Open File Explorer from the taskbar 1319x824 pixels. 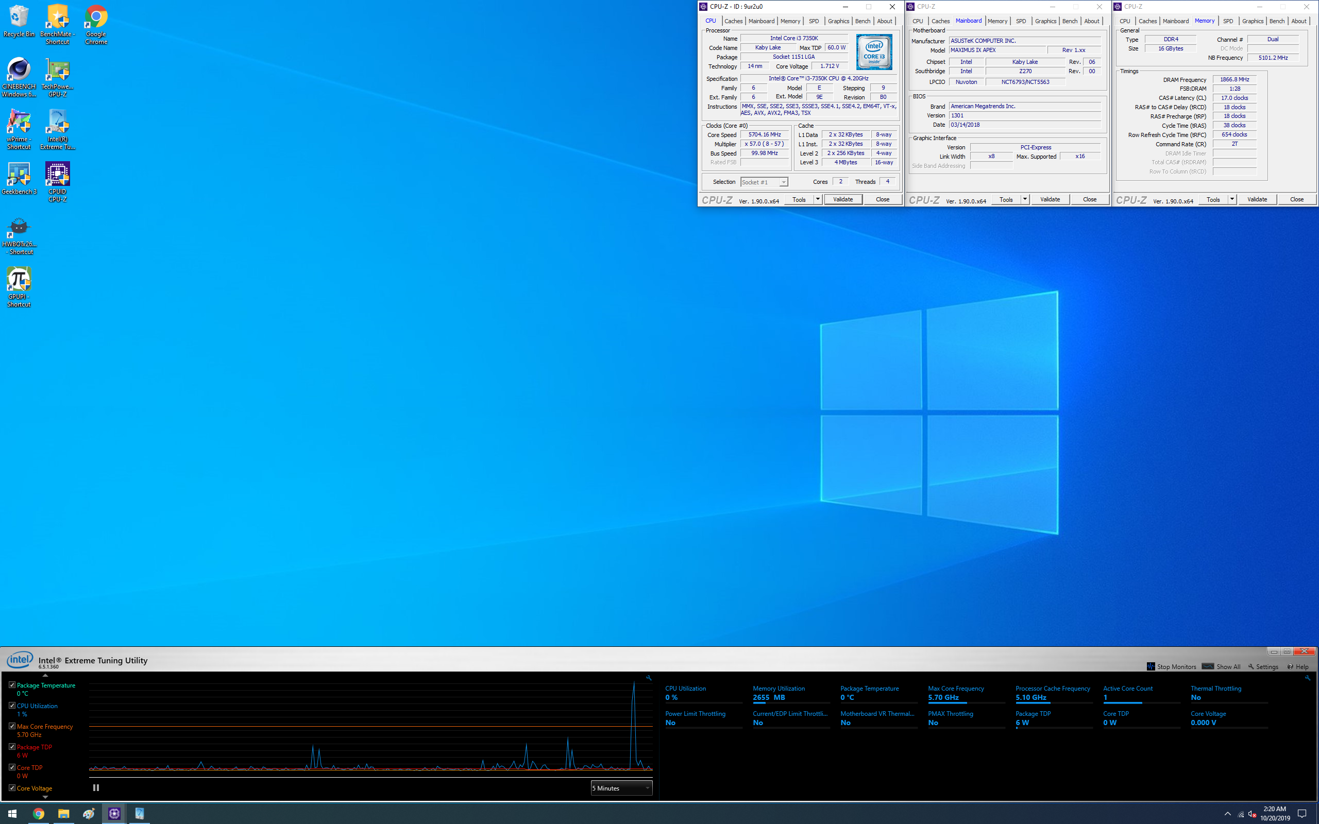(63, 814)
